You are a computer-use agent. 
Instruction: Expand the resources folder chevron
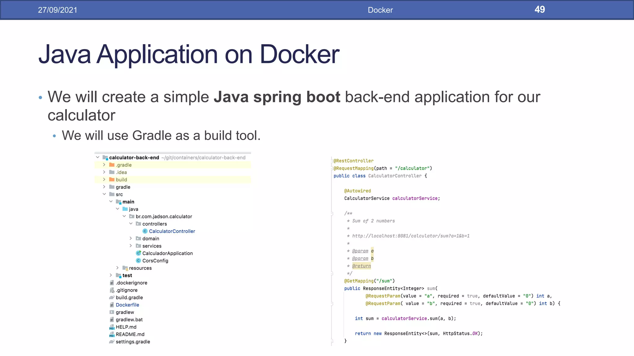point(117,268)
